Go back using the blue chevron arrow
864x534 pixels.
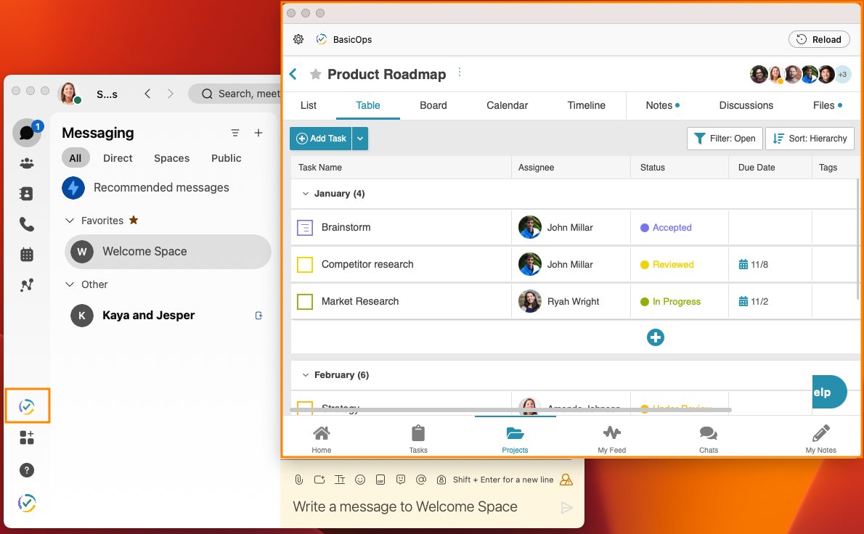pos(293,74)
